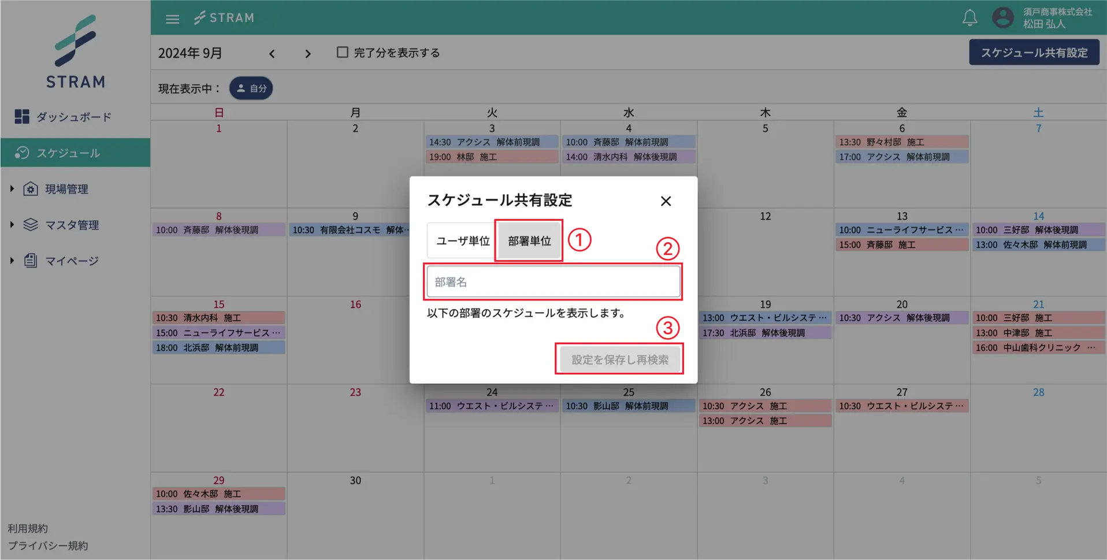The width and height of the screenshot is (1107, 560).
Task: Open the user account avatar icon
Action: coord(1002,17)
